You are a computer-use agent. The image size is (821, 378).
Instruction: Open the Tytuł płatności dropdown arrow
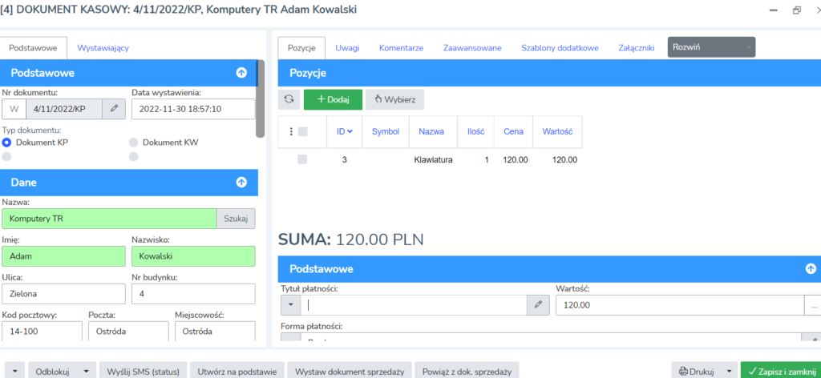(290, 305)
